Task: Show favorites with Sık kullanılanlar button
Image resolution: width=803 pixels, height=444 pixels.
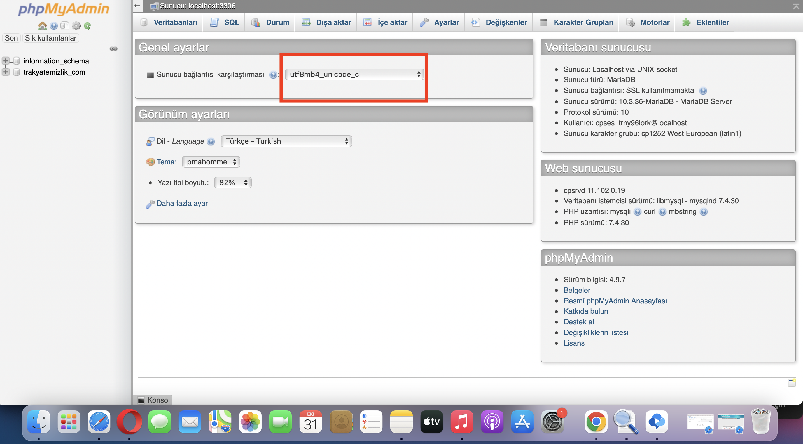Action: click(x=50, y=38)
